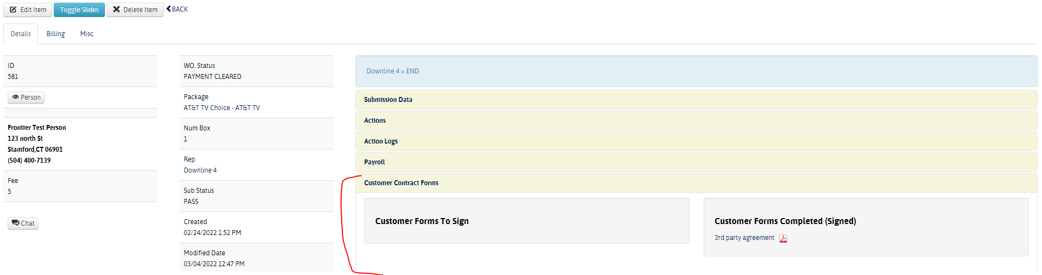The height and width of the screenshot is (275, 1042).
Task: Expand the Actions section
Action: point(375,121)
